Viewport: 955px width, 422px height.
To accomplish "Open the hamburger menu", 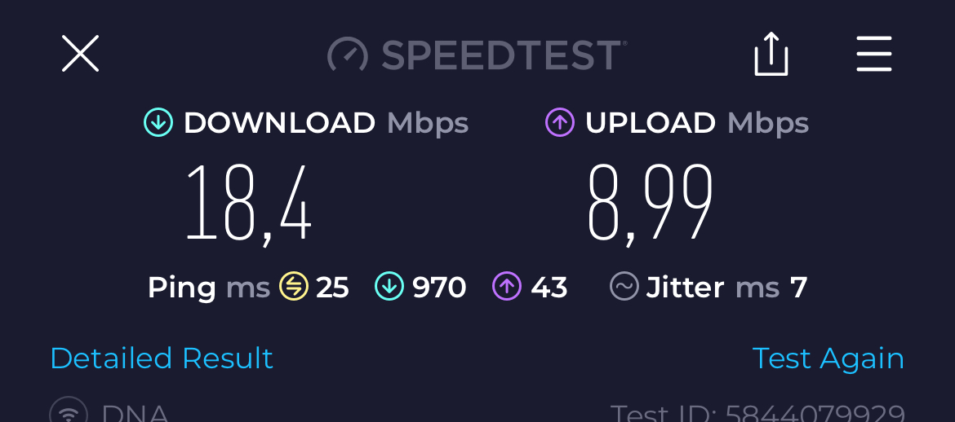I will tap(874, 54).
